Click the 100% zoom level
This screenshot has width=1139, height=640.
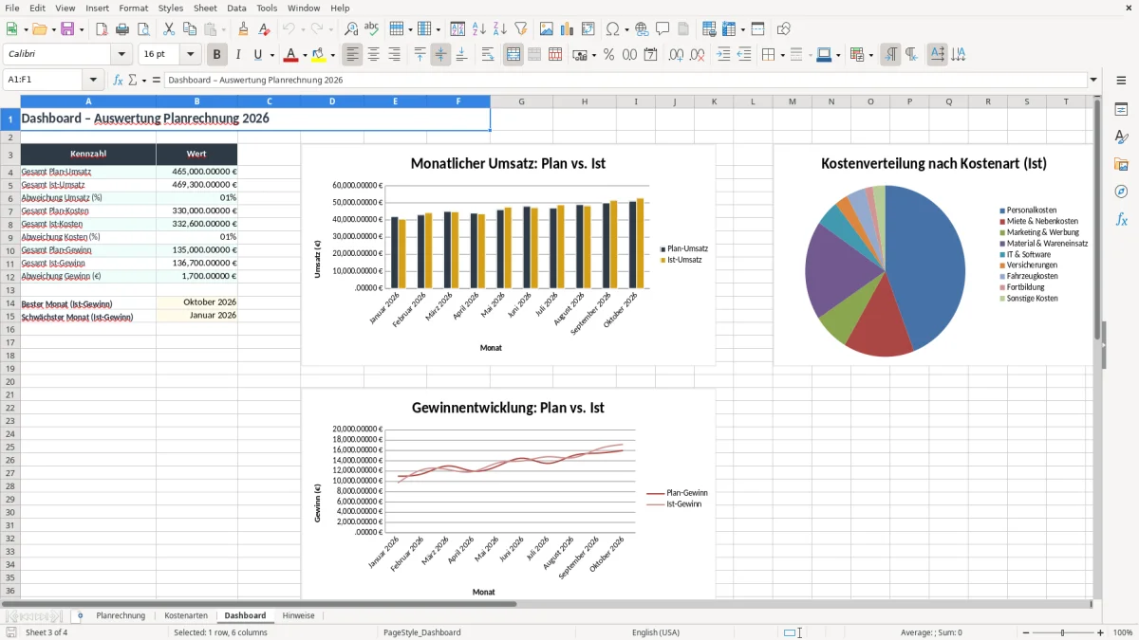pos(1123,632)
